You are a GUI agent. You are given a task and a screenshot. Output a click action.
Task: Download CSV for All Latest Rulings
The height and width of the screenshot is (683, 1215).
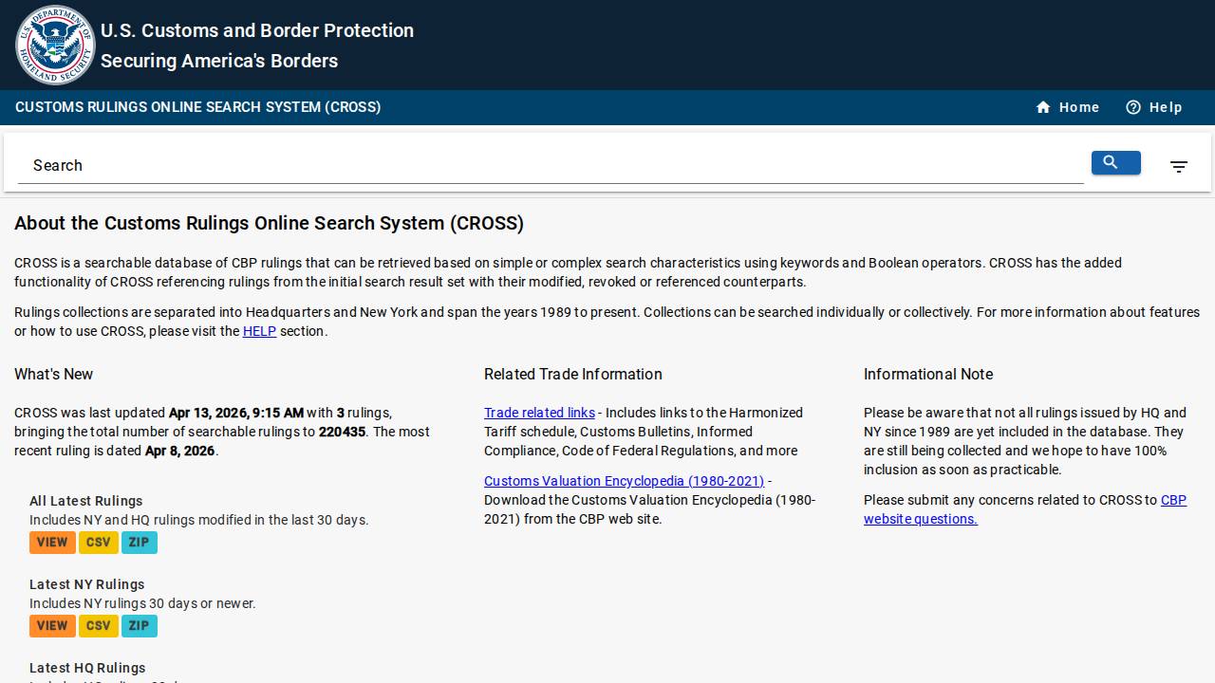point(99,543)
